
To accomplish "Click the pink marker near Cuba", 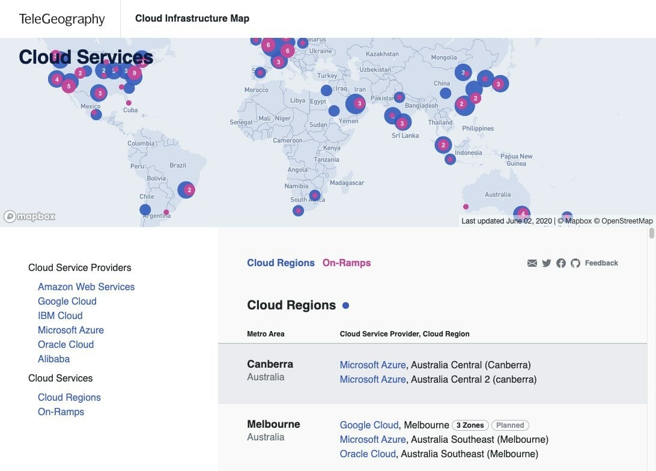I will point(129,103).
